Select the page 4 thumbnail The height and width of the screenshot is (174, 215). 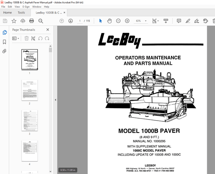[29, 151]
